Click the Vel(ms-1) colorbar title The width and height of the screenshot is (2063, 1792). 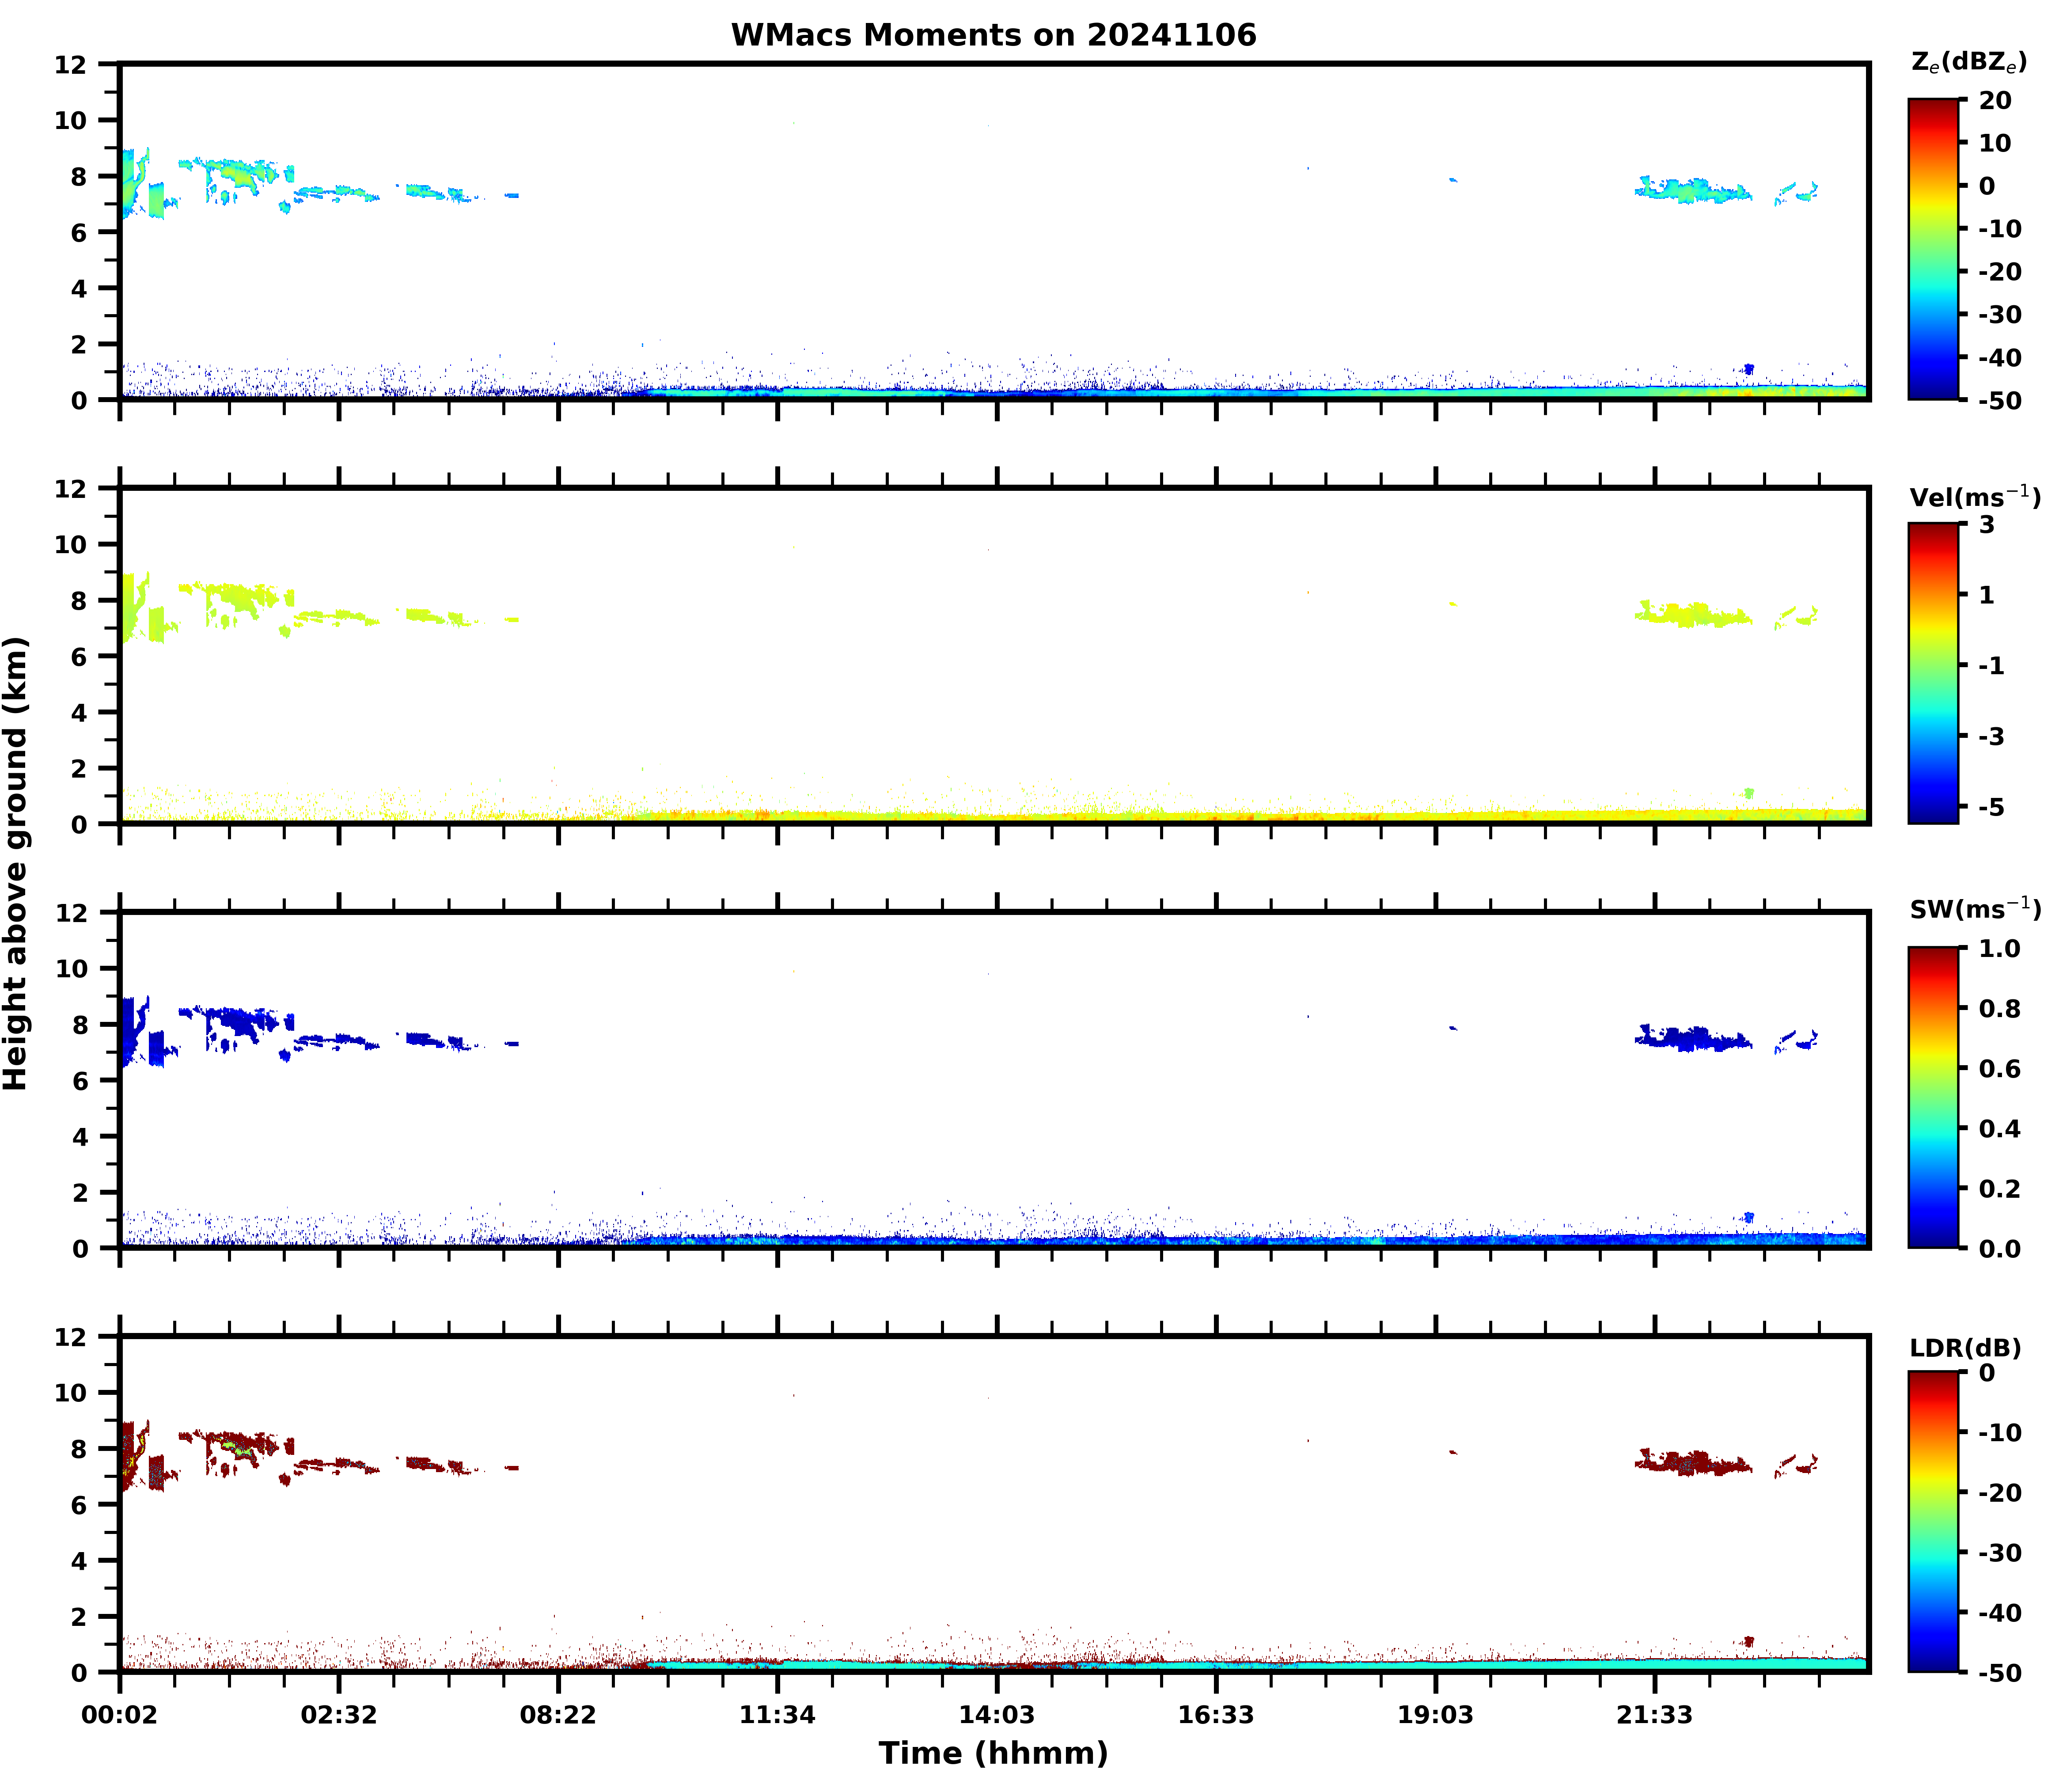[x=1974, y=496]
